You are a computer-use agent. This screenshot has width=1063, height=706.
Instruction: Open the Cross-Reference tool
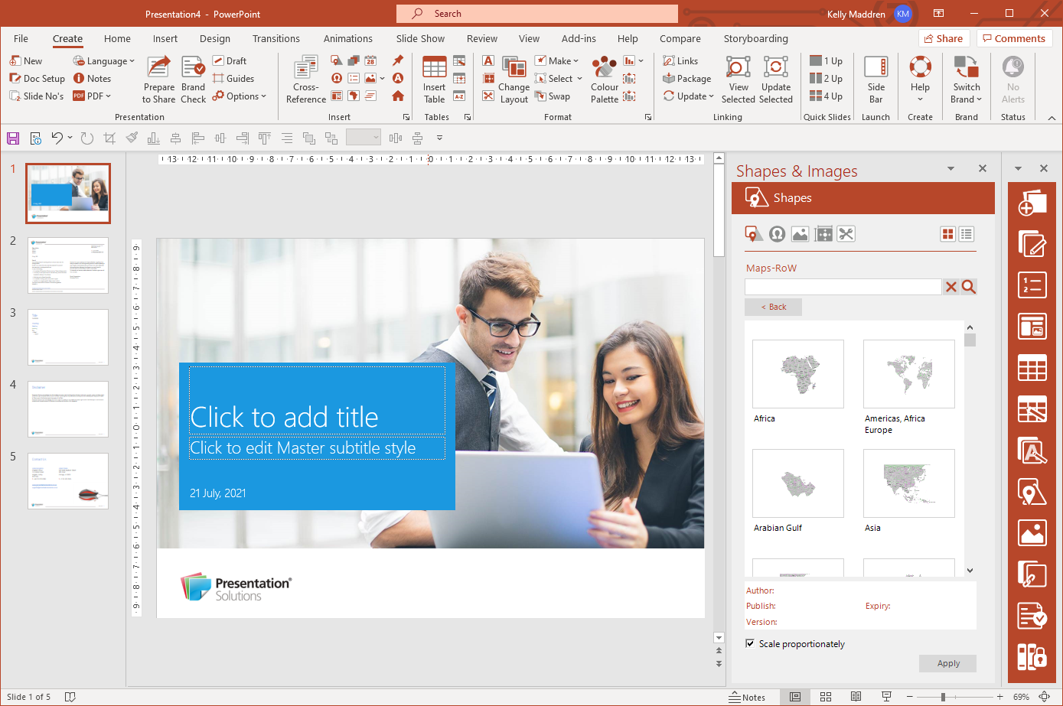[x=305, y=79]
